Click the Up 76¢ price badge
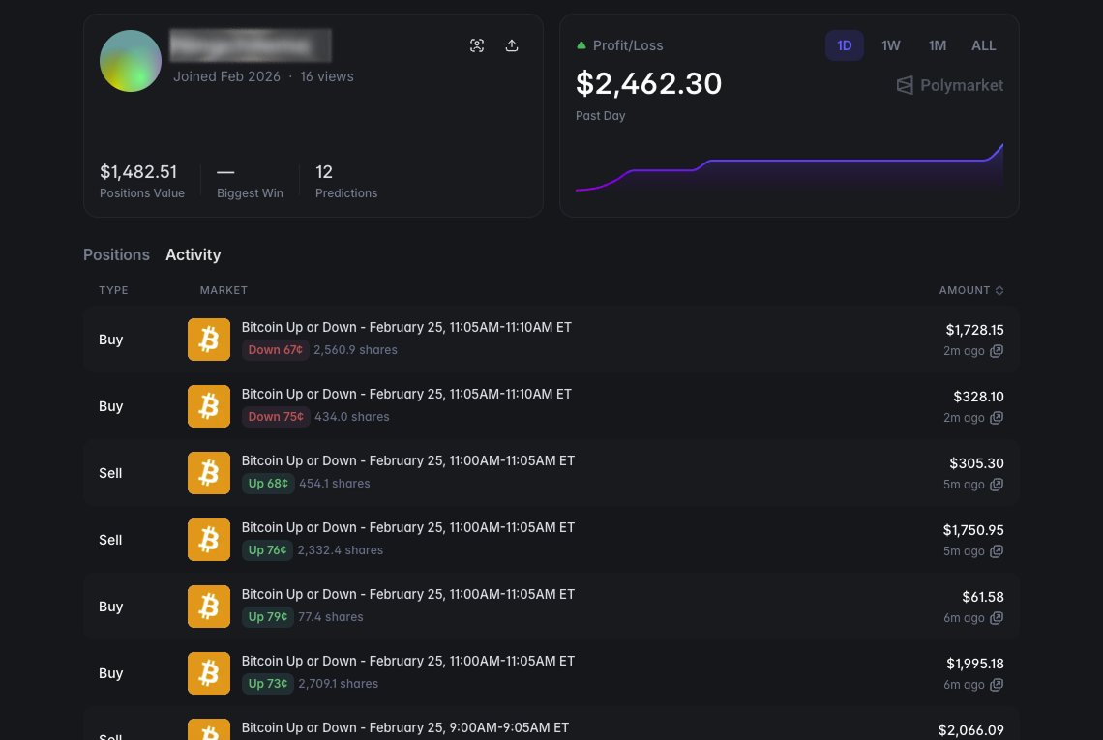The height and width of the screenshot is (740, 1103). 267,549
